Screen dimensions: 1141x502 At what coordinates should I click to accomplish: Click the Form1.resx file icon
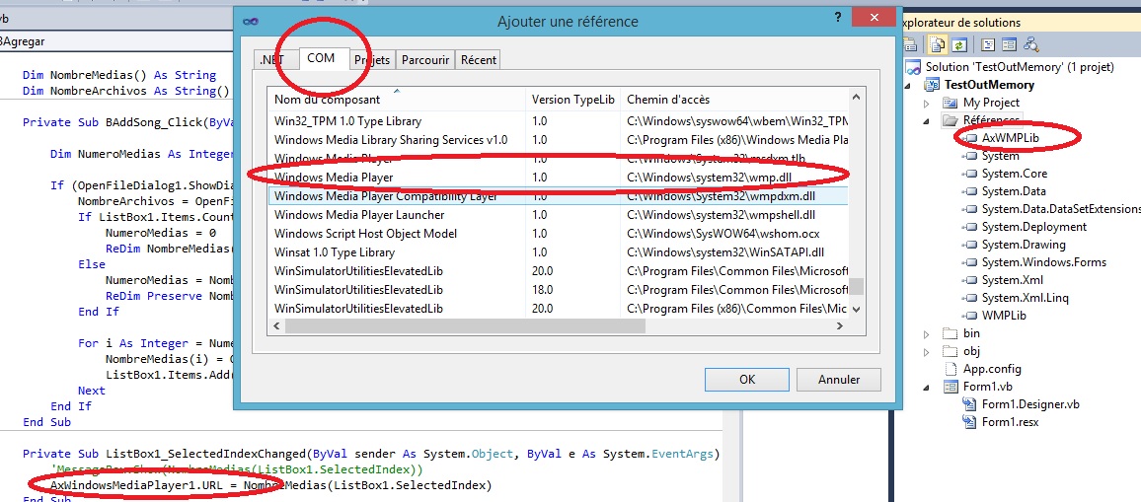pyautogui.click(x=969, y=422)
